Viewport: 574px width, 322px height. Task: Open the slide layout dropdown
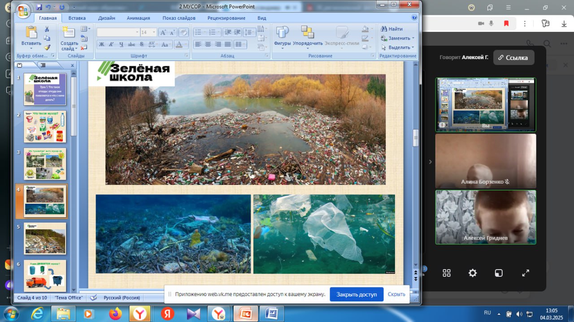pyautogui.click(x=85, y=29)
